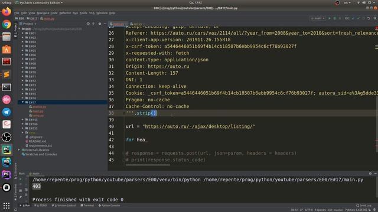Screen dimensions: 378x212
Task: Open the Window menu
Action: pos(102,13)
